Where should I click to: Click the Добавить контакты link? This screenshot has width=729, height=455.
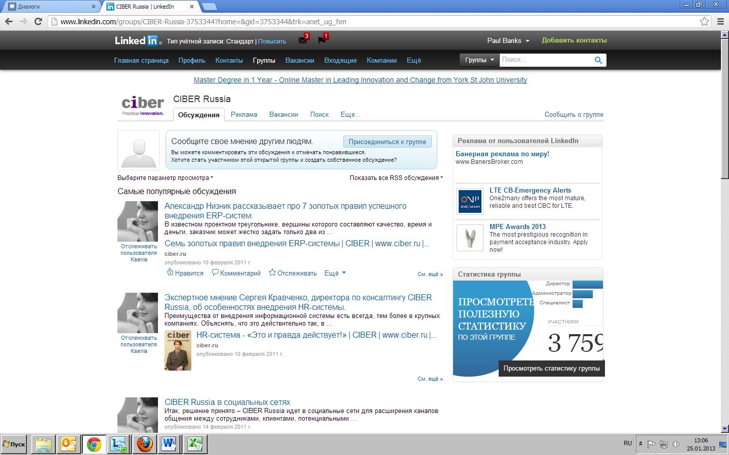point(574,40)
